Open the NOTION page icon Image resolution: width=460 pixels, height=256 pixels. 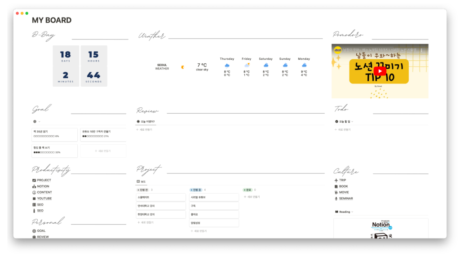(34, 186)
